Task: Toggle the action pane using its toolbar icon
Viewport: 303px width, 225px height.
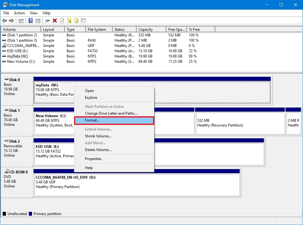Action: pos(38,21)
